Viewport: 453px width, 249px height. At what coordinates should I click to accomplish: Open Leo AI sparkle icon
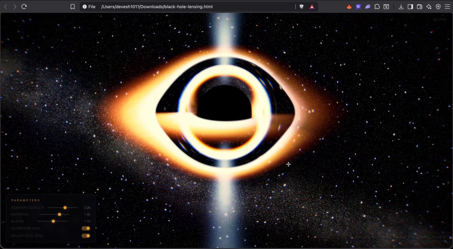429,6
